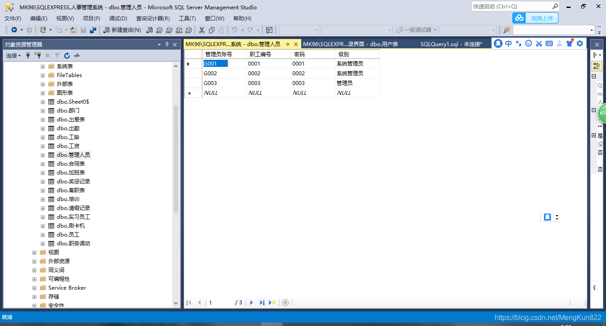
Task: Click the DAX query icon
Action: pyautogui.click(x=189, y=30)
